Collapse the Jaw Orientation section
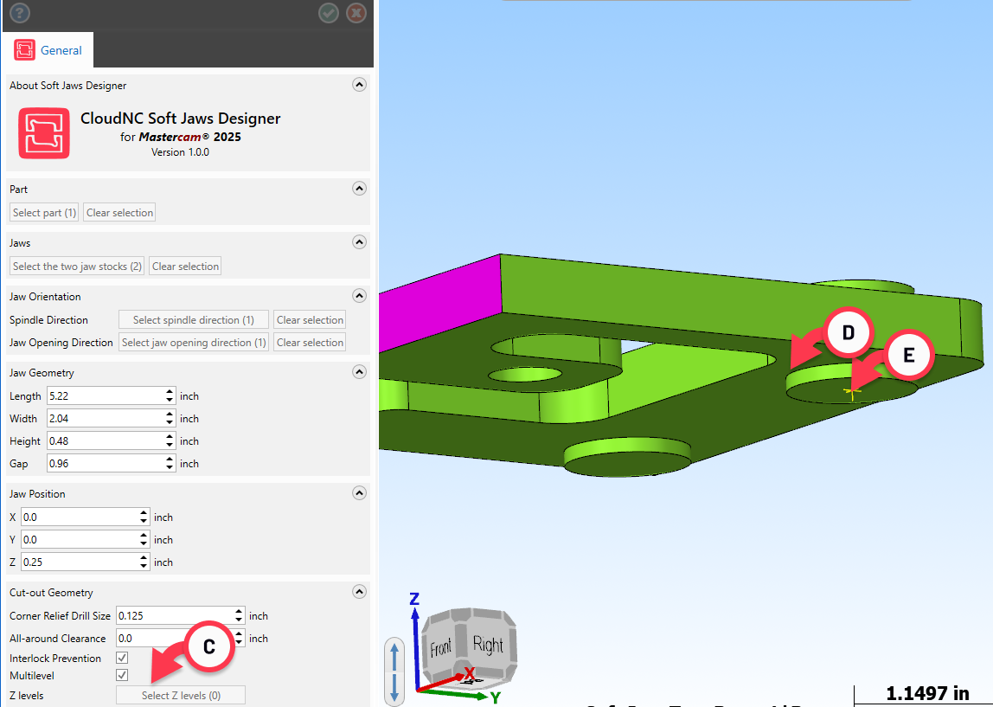 (359, 296)
